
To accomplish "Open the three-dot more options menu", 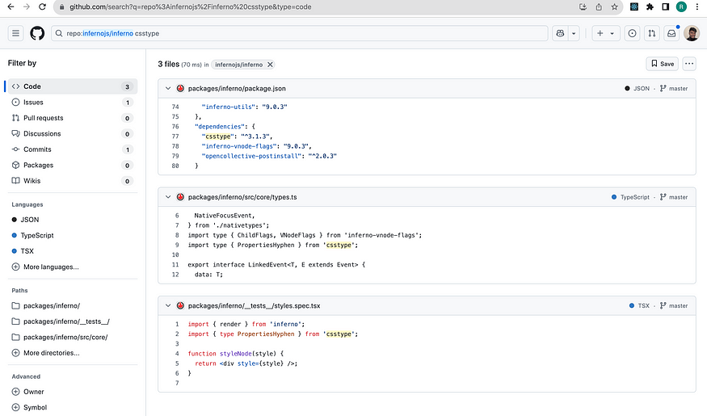I will 689,64.
